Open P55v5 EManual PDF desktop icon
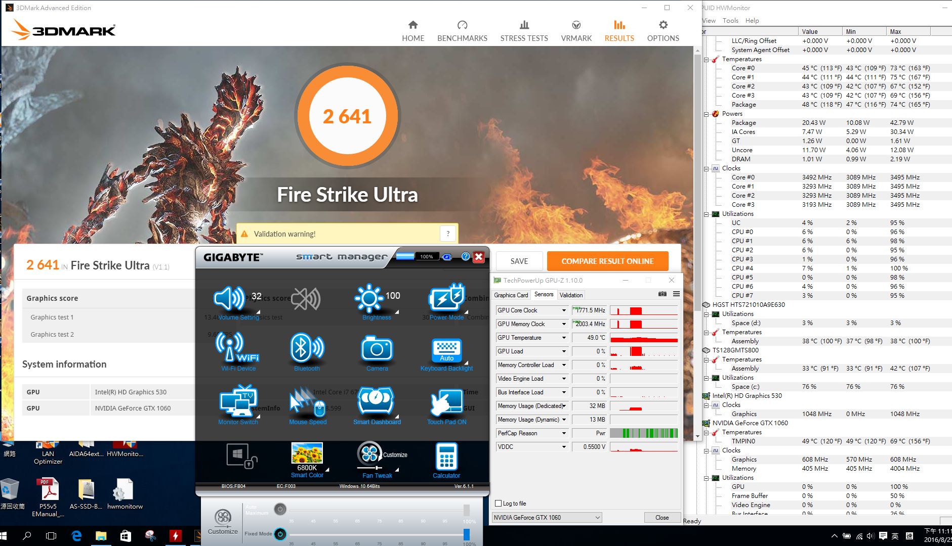952x546 pixels. click(x=48, y=497)
